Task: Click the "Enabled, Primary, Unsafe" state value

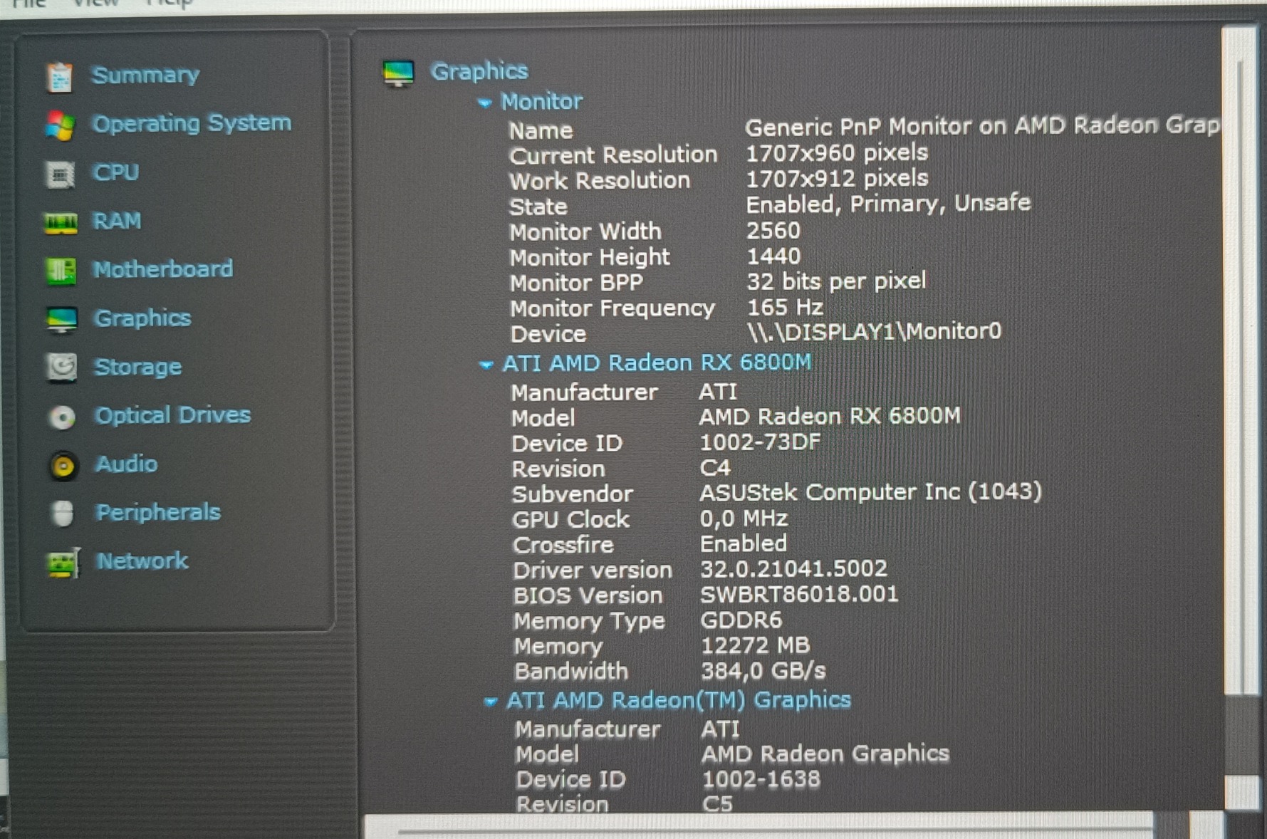Action: point(888,204)
